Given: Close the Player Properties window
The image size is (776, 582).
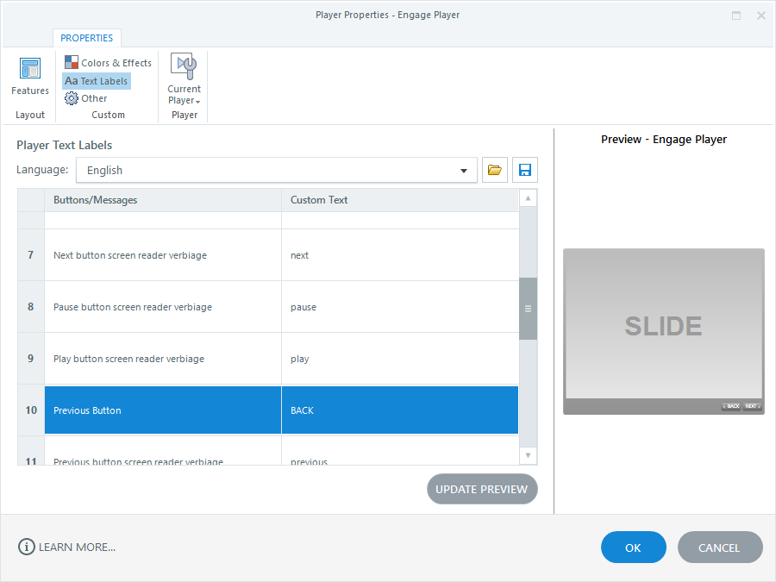Looking at the screenshot, I should click(761, 16).
